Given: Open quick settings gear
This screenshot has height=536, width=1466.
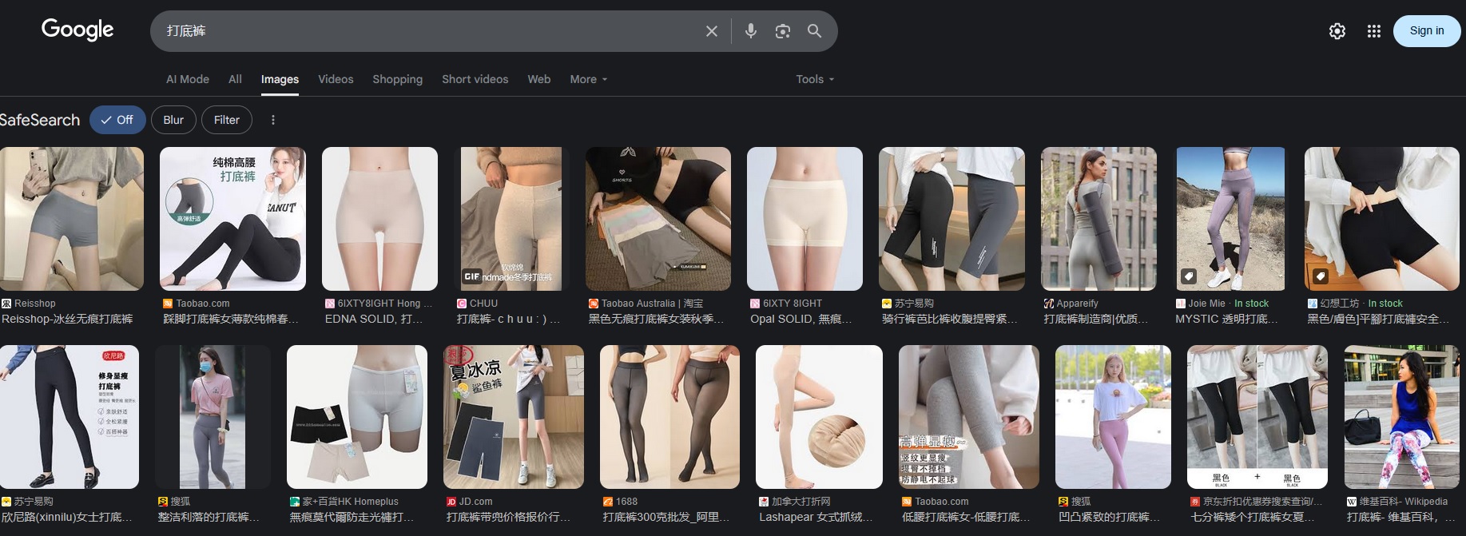Looking at the screenshot, I should pos(1337,31).
